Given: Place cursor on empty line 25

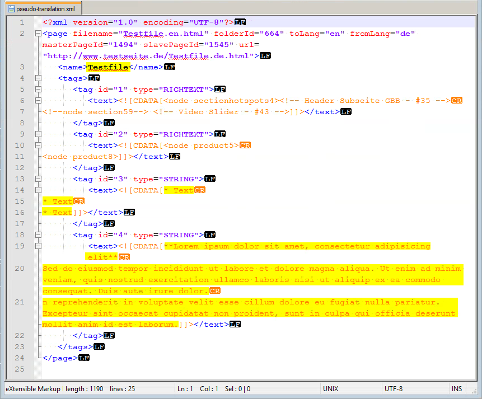Looking at the screenshot, I should pos(168,369).
